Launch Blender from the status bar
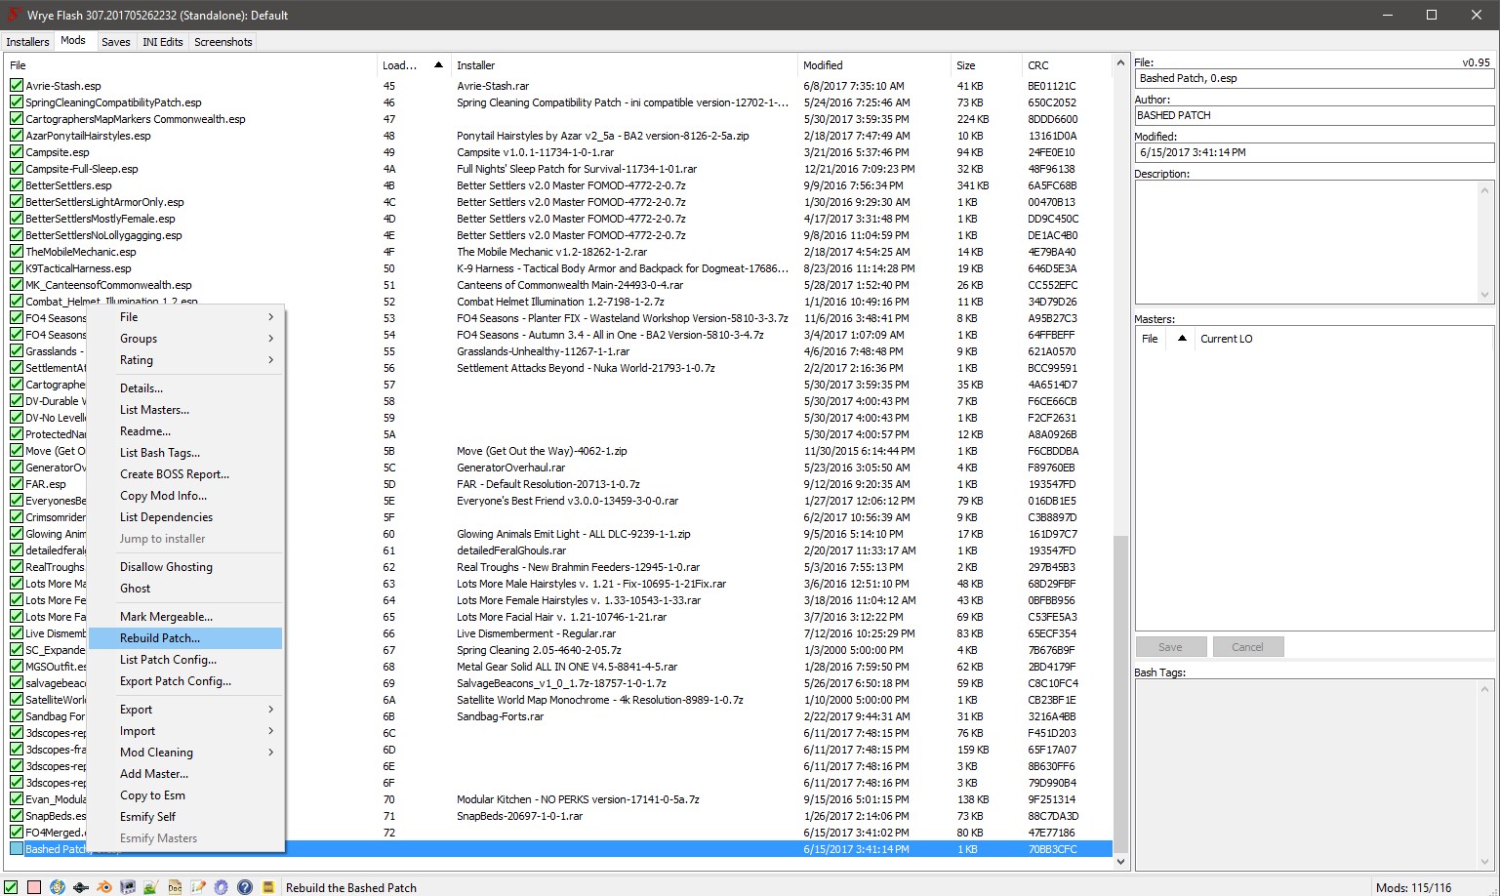The height and width of the screenshot is (896, 1500). coord(104,887)
